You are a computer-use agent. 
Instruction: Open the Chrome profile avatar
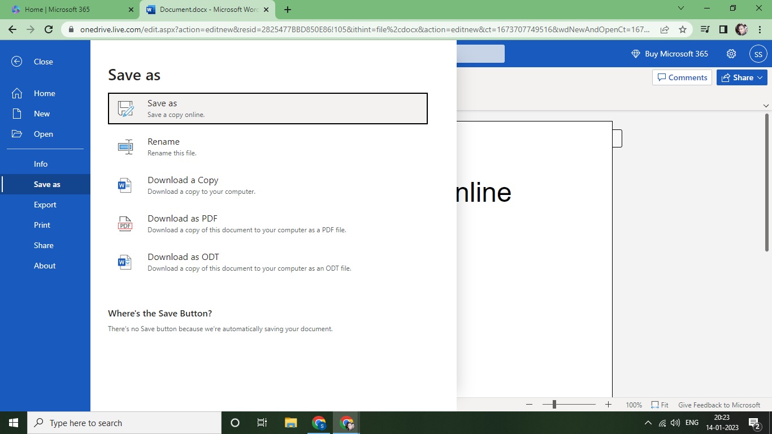(741, 29)
